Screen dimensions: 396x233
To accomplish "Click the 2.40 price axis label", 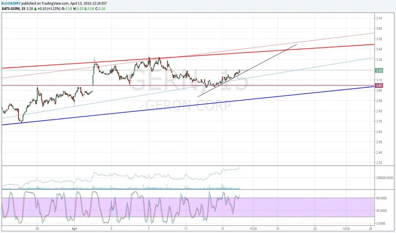I will click(379, 153).
